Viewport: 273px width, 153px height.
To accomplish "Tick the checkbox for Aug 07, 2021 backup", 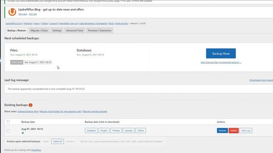I will click(9, 131).
